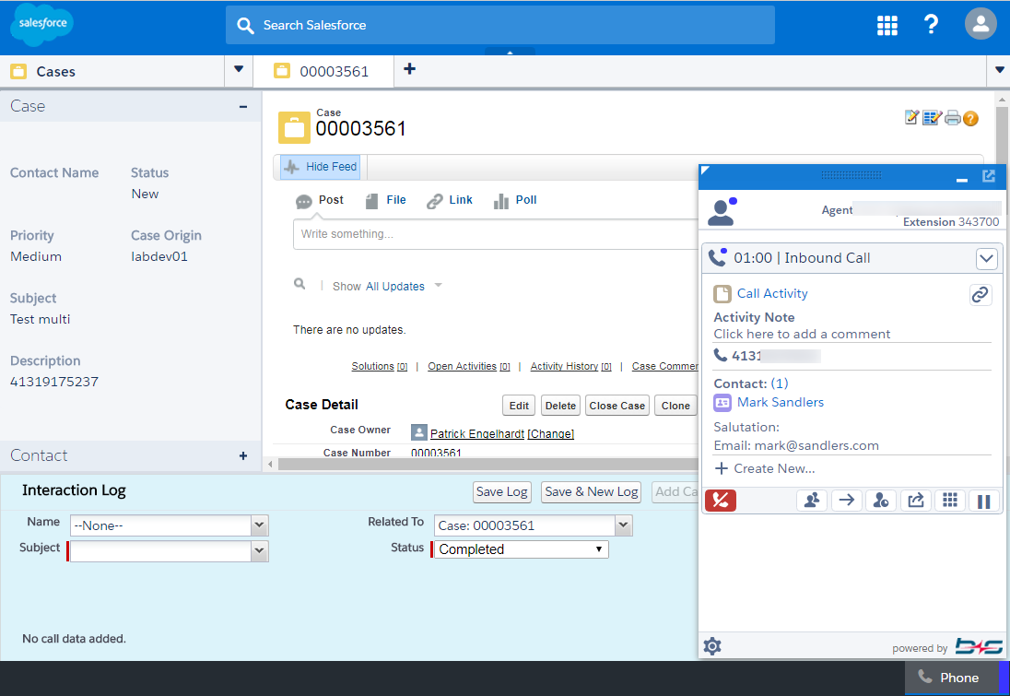
Task: End the call with red hang-up button
Action: coord(720,501)
